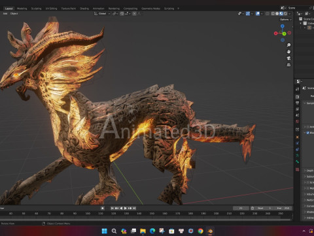Open the Output properties tab
The image size is (314, 236).
click(298, 103)
